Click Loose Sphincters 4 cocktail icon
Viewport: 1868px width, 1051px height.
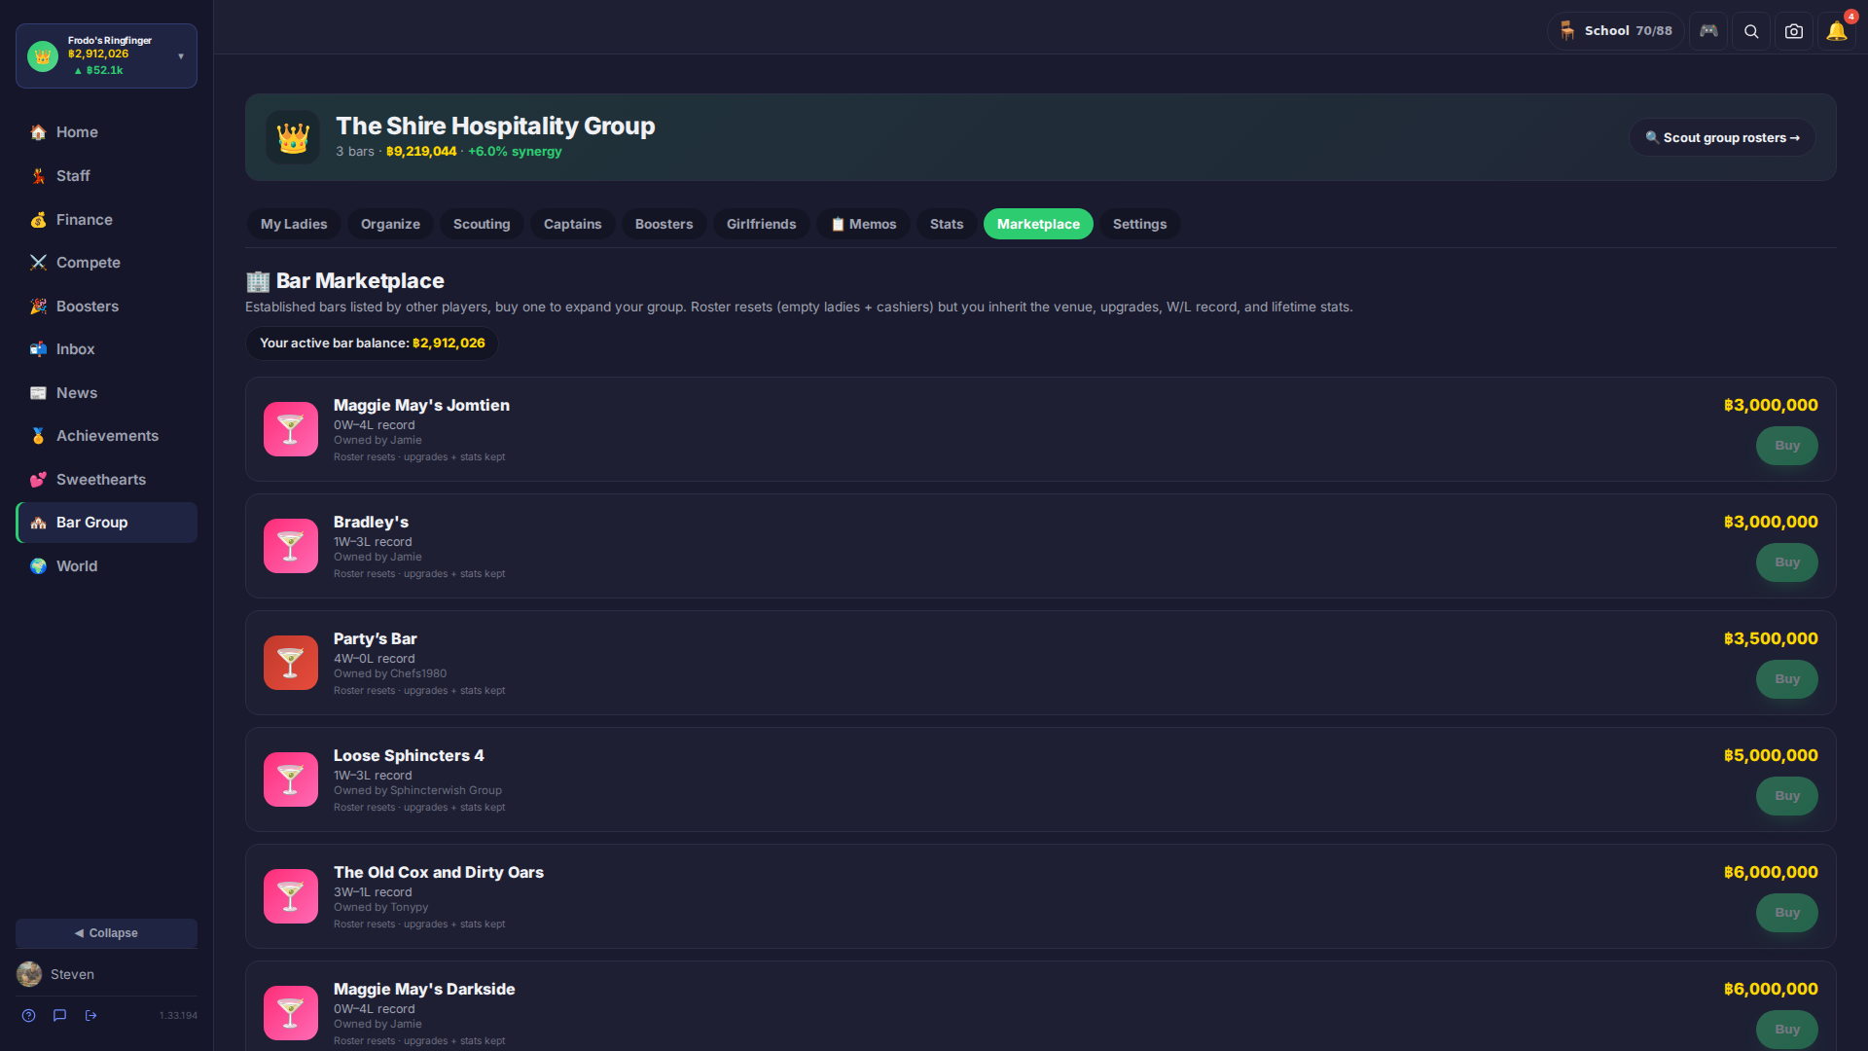click(x=291, y=779)
